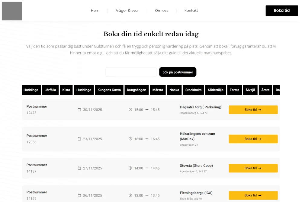Click the calendar icon beside 30/11/2025
Screen dimensions: 302x202
(79, 110)
